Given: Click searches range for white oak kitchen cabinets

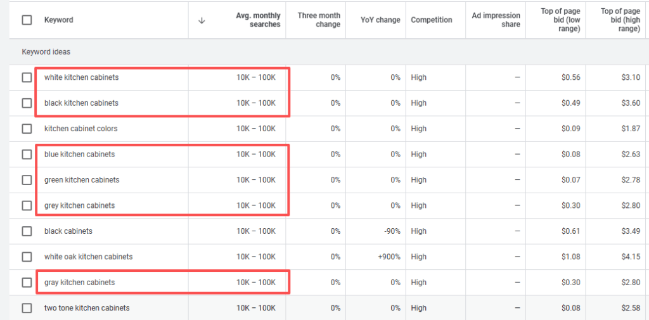Looking at the screenshot, I should click(256, 257).
